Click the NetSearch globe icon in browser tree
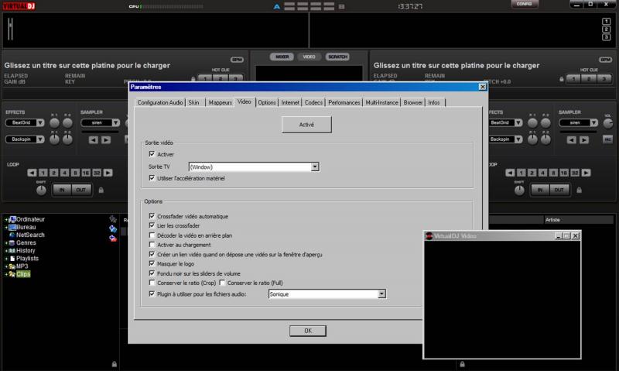Image resolution: width=619 pixels, height=371 pixels. pos(11,234)
